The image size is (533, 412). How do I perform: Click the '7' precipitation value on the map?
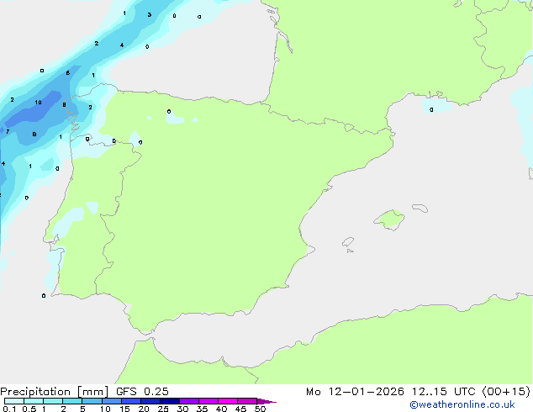(8, 131)
